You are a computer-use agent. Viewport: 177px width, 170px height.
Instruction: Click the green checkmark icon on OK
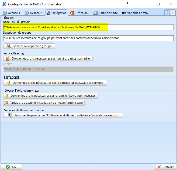(8, 167)
